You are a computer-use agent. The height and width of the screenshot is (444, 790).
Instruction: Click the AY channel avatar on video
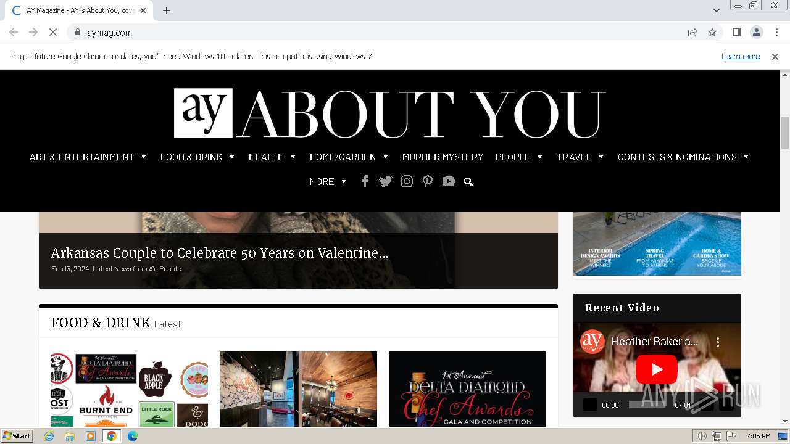[x=592, y=341]
